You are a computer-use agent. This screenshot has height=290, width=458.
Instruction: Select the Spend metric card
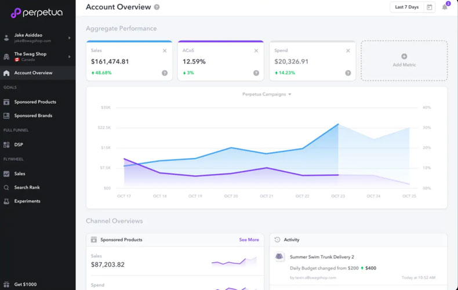point(312,61)
